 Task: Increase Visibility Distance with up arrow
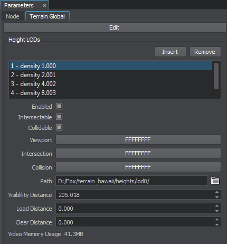[217, 192]
